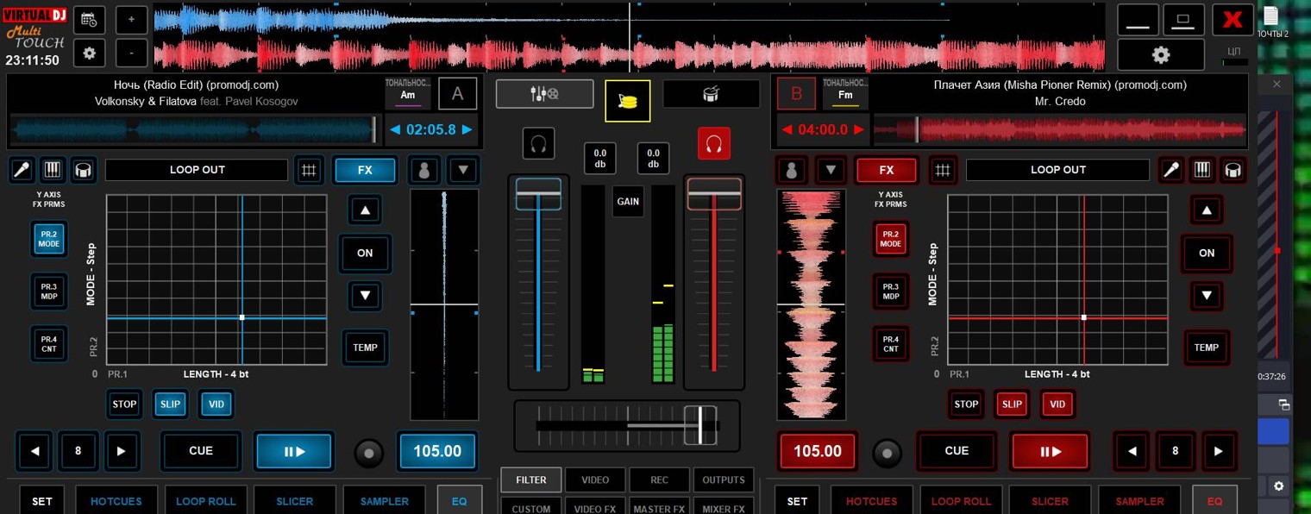1311x514 pixels.
Task: Switch to the REC tab in mixer
Action: pyautogui.click(x=659, y=480)
